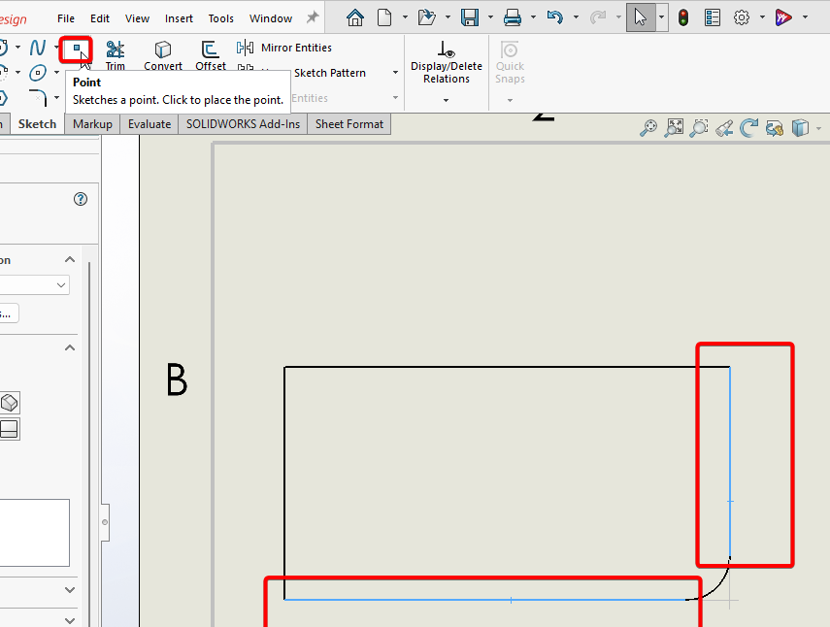
Task: Use Convert Entities tool
Action: coord(163,55)
